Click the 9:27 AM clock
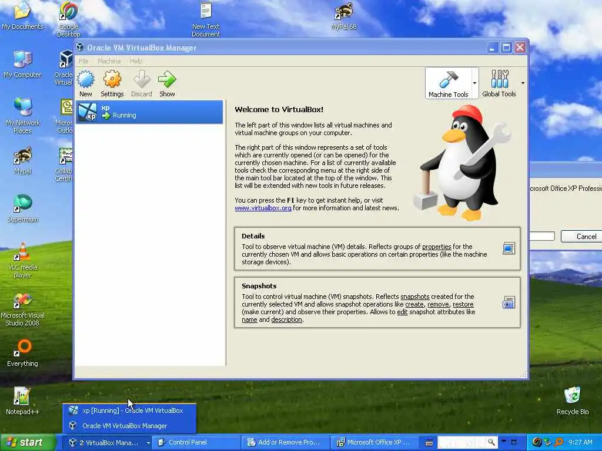Image resolution: width=602 pixels, height=451 pixels. (x=580, y=442)
